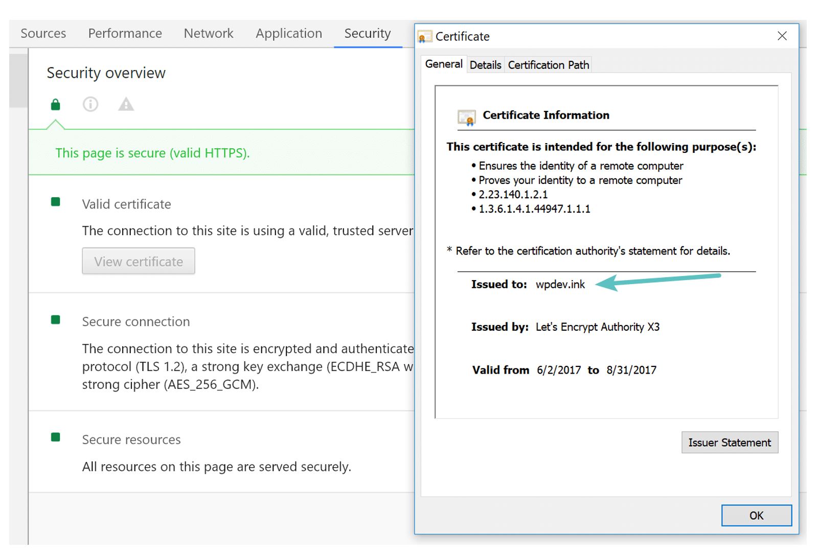The image size is (818, 553).
Task: Confirm with the OK button
Action: tap(756, 515)
